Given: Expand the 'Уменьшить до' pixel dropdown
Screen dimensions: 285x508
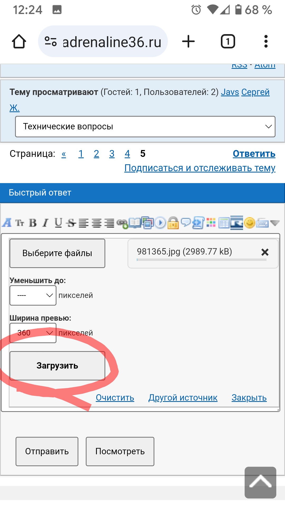Looking at the screenshot, I should [33, 295].
